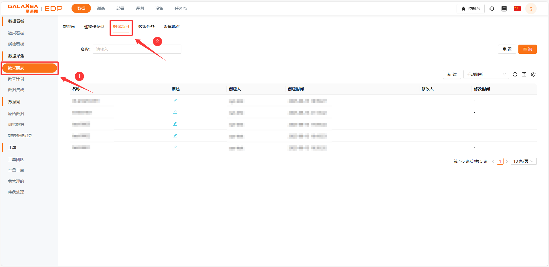The image size is (549, 267).
Task: Click the 名称 search input field
Action: pyautogui.click(x=137, y=49)
